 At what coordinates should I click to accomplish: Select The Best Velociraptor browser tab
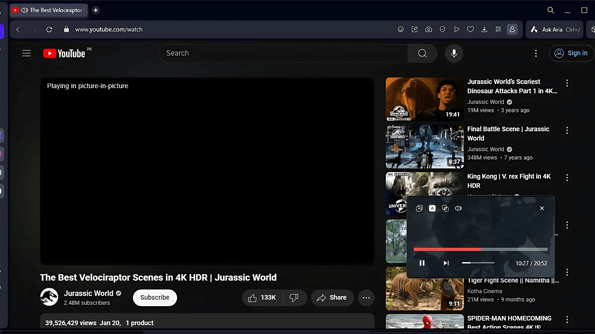[50, 10]
